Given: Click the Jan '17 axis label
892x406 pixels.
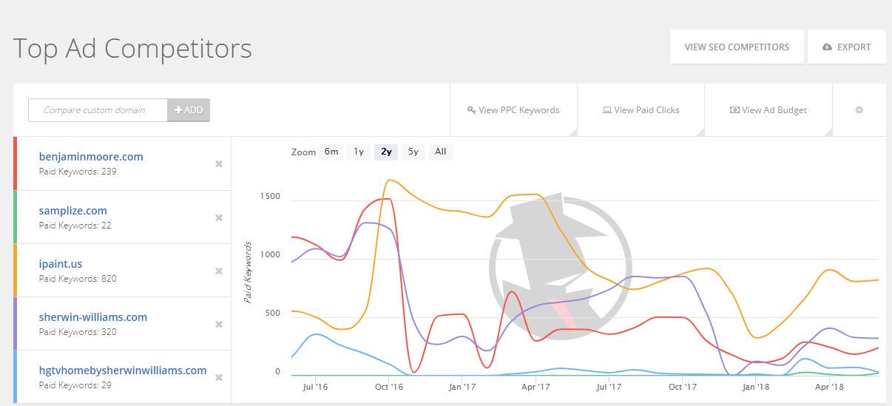Looking at the screenshot, I should 462,386.
